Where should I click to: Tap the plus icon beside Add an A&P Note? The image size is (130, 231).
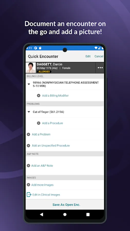29,166
